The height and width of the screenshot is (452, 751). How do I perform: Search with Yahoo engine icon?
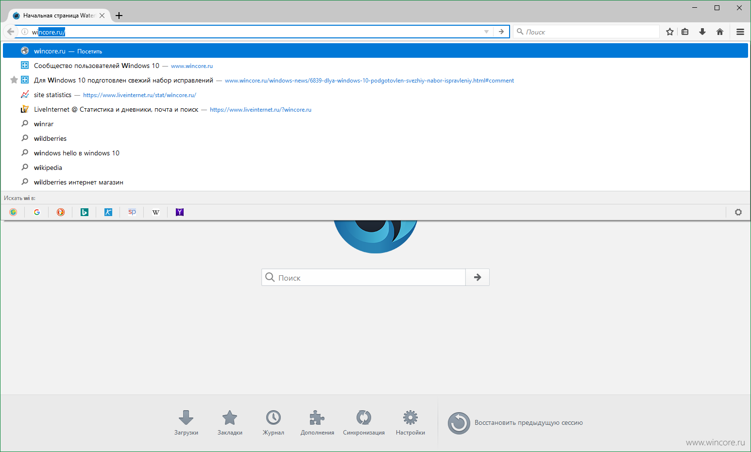[x=180, y=212]
